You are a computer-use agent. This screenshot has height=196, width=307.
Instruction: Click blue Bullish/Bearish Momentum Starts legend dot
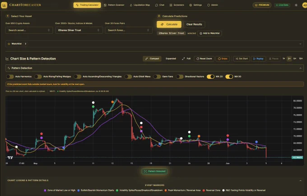point(78,190)
